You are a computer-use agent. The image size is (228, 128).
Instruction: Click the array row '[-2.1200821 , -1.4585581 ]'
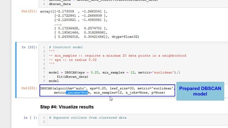(x=81, y=20)
